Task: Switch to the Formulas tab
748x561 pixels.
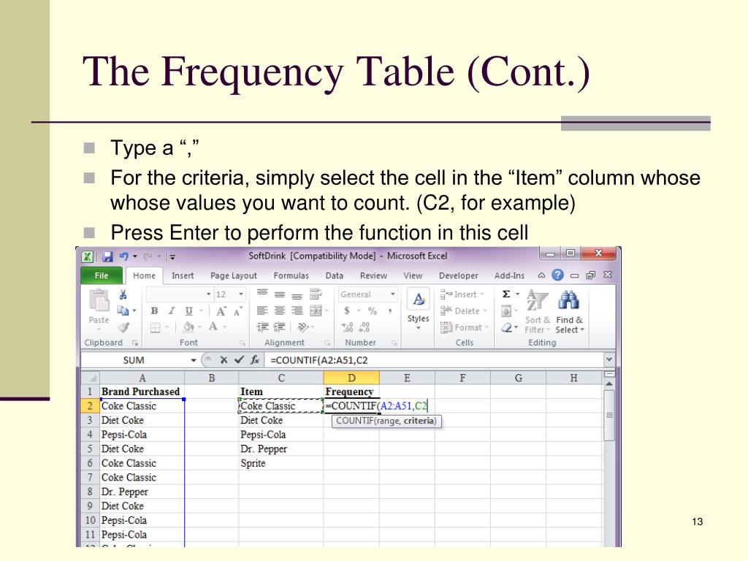Action: [291, 275]
